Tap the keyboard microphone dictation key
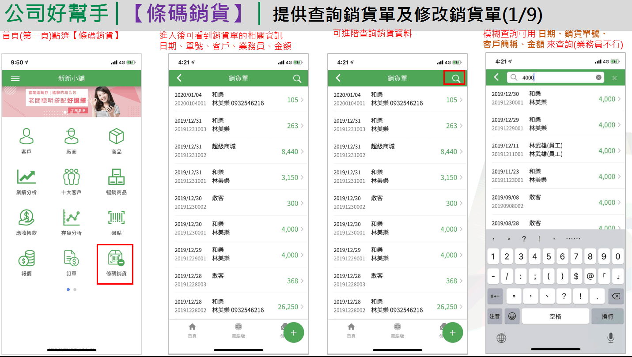Screen dimensions: 632x357 [x=611, y=338]
